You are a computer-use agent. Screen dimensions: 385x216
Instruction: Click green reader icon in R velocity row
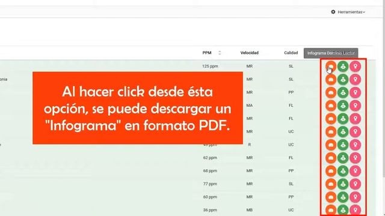[x=343, y=145]
